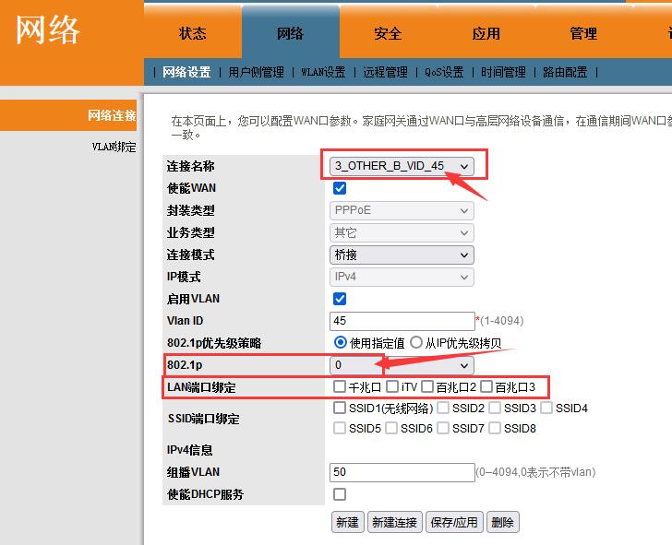Check the 千兆口 LAN port box
Viewport: 672px width, 545px height.
pos(340,386)
